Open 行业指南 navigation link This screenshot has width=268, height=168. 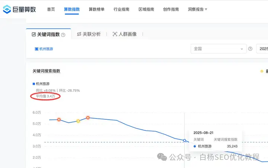pos(121,9)
